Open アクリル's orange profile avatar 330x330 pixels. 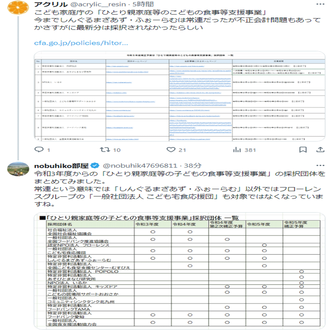(18, 8)
